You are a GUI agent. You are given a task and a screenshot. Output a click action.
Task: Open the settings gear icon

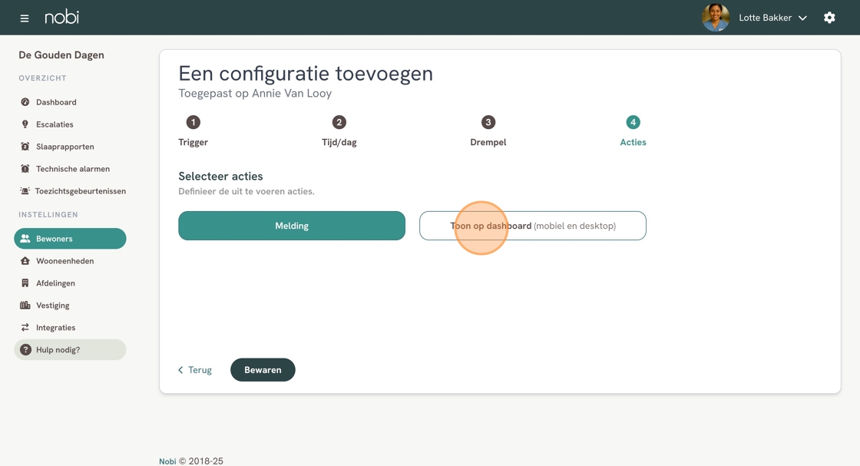tap(829, 18)
